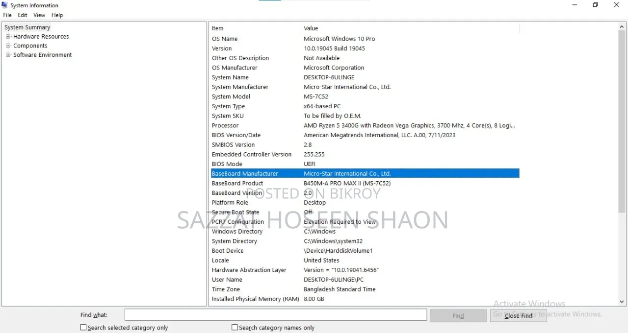Click the value '8.00 GB'
Image resolution: width=628 pixels, height=333 pixels.
(x=314, y=299)
